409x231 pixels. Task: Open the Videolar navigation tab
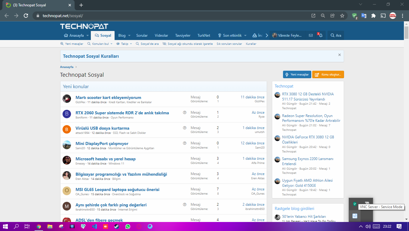pos(161,35)
